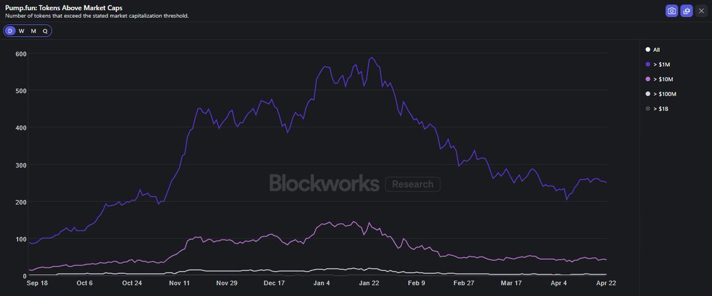712x296 pixels.
Task: Switch to monthly (M) interval
Action: point(33,31)
